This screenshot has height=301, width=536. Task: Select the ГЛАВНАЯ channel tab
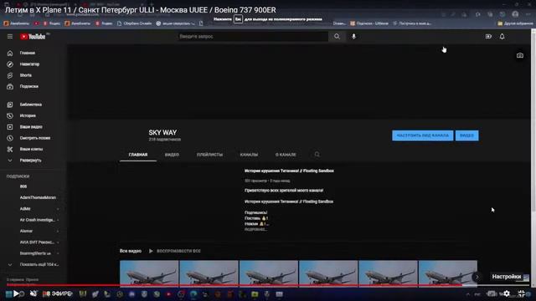pos(138,155)
